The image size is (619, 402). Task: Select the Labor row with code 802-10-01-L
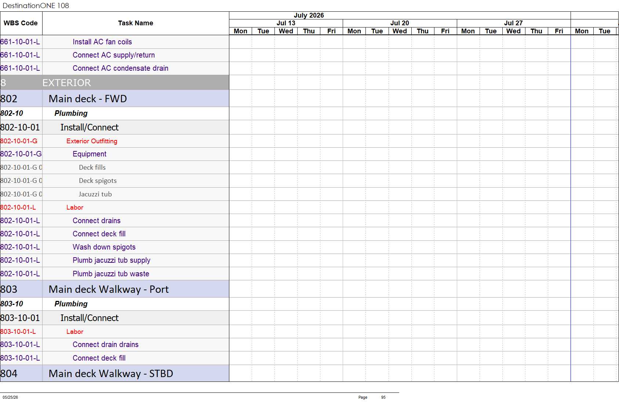tap(114, 207)
